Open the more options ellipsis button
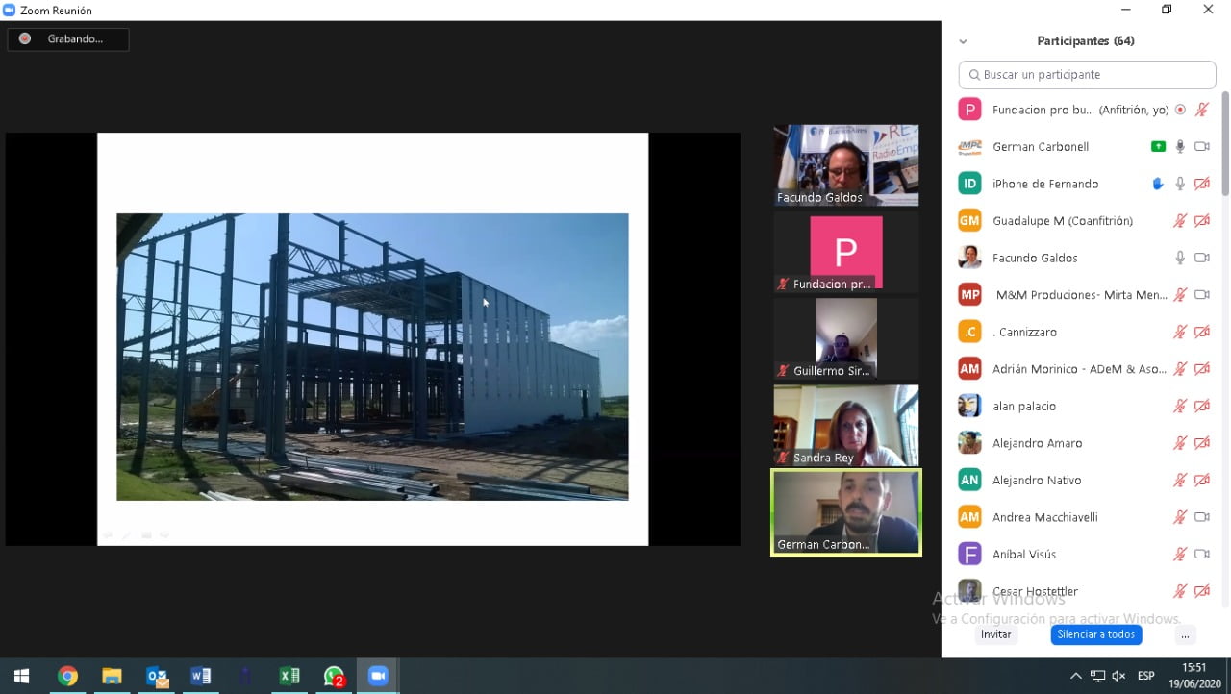 [1185, 634]
